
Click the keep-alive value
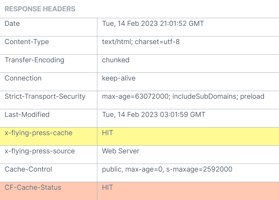click(119, 78)
